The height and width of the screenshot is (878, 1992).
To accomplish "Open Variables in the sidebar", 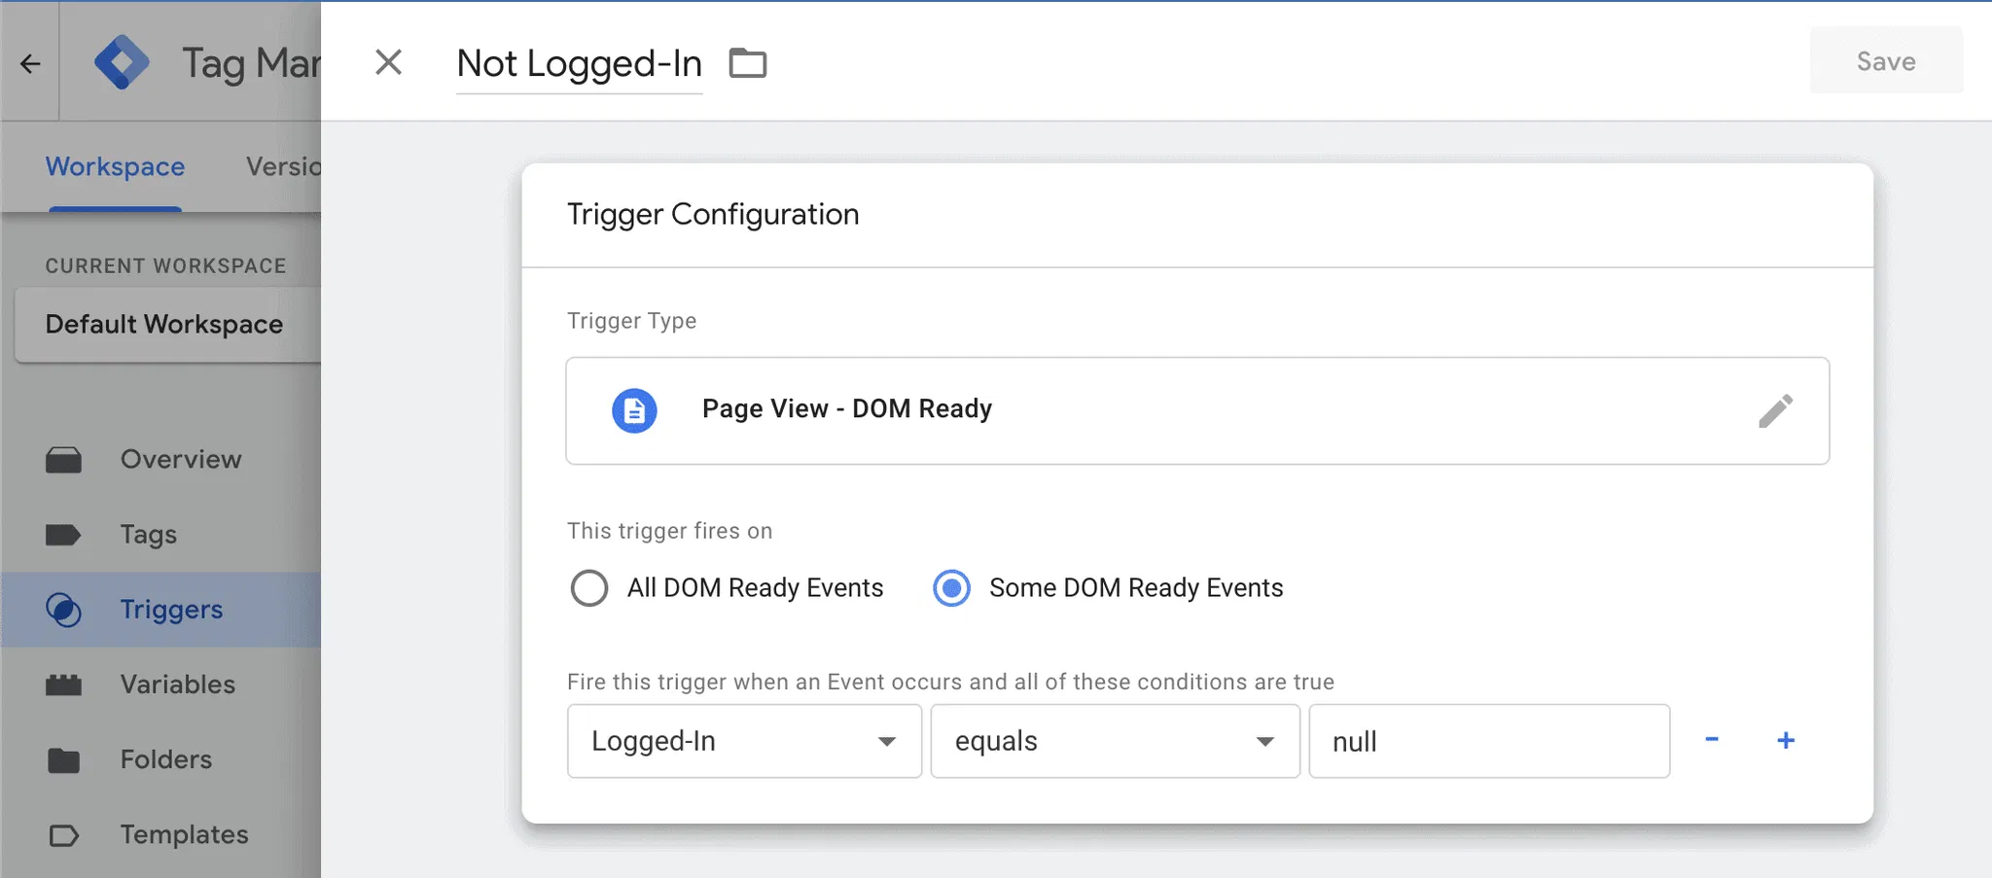I will click(177, 685).
